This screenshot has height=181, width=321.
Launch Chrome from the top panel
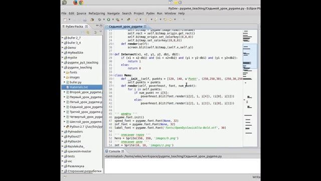[x=81, y=3]
